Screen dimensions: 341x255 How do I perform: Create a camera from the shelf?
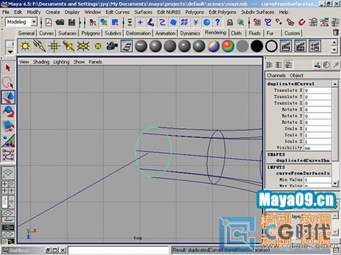(x=112, y=46)
